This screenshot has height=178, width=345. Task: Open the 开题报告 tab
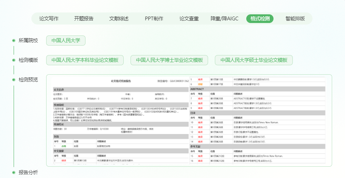[x=84, y=18]
